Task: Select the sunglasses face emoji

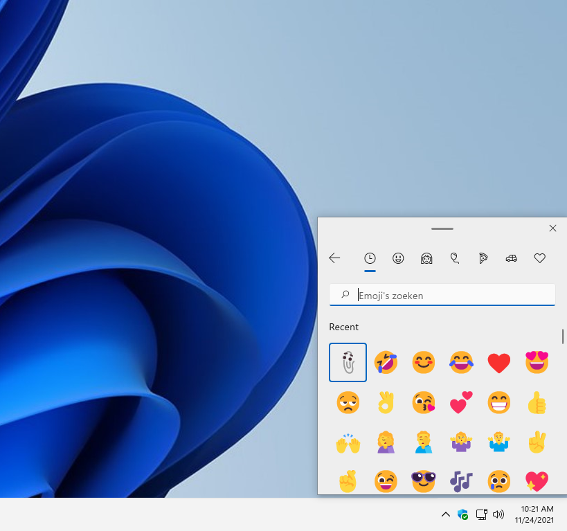Action: [423, 480]
